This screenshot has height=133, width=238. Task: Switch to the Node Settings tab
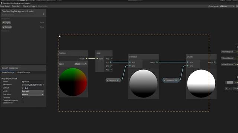[8, 72]
